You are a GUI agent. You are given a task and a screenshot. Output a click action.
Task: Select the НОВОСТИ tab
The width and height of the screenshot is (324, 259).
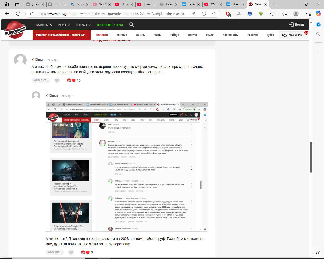tap(102, 35)
